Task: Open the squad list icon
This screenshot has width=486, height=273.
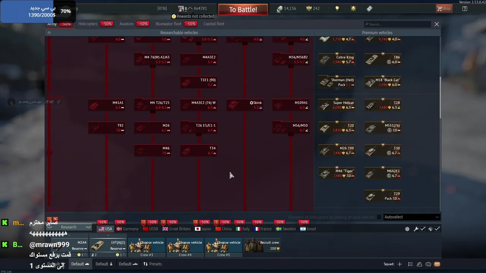Action: [x=410, y=264]
